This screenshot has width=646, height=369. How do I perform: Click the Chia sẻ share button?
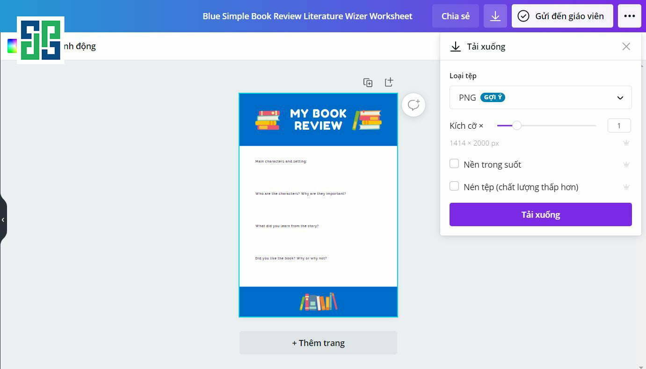point(456,16)
